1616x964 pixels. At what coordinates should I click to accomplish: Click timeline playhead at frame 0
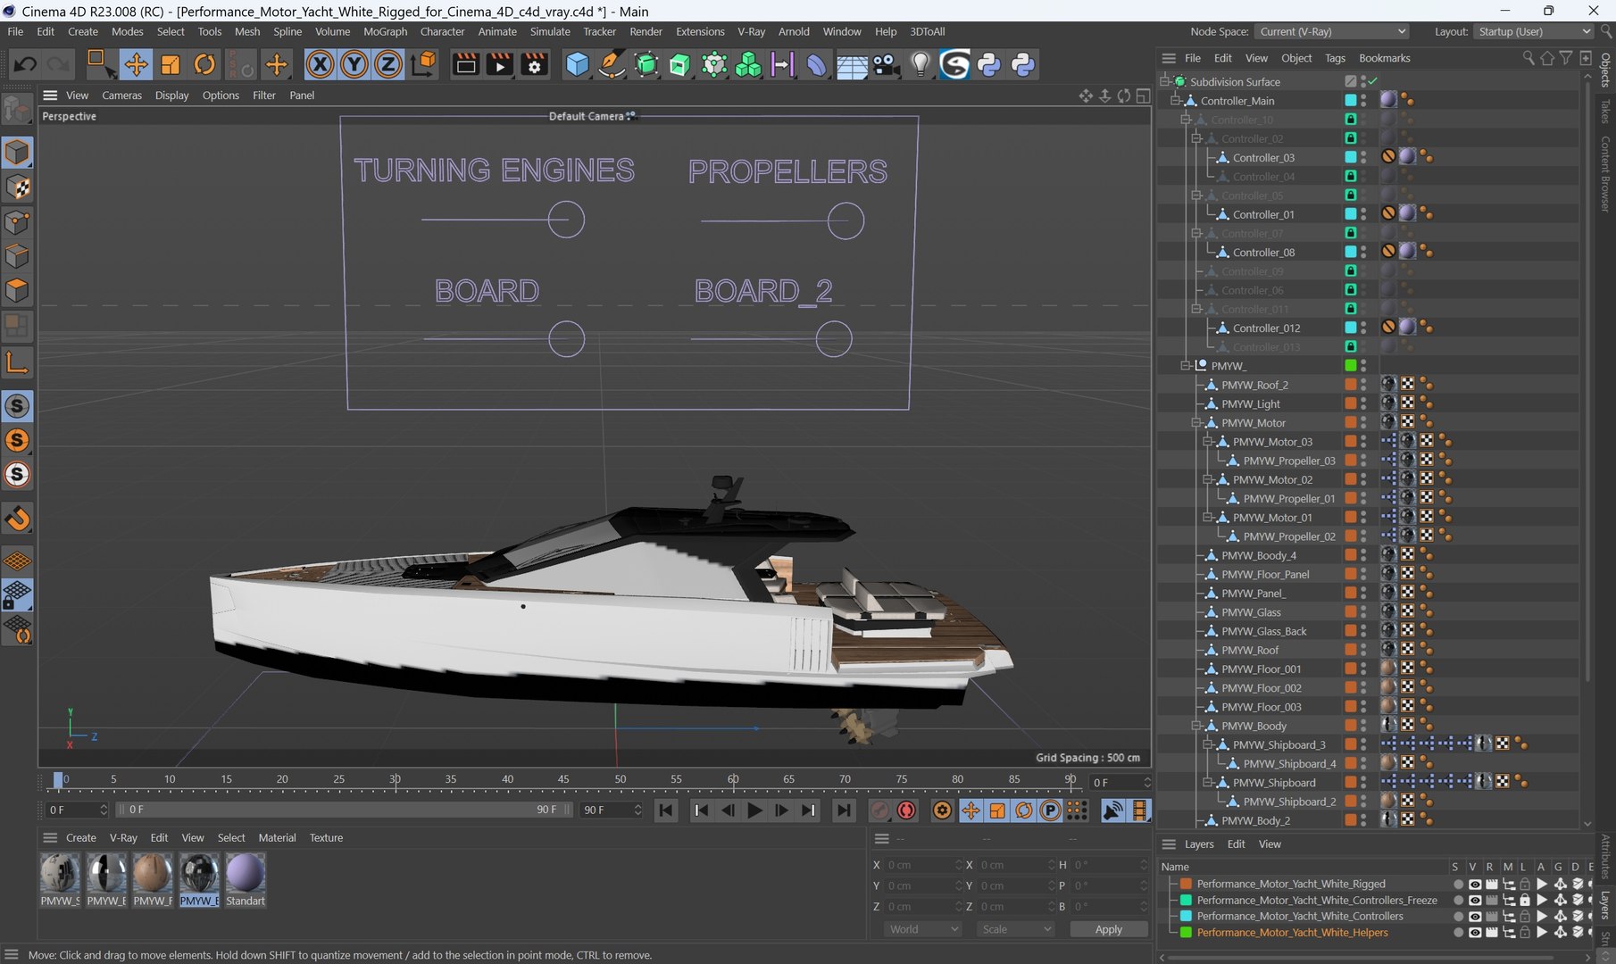point(58,781)
